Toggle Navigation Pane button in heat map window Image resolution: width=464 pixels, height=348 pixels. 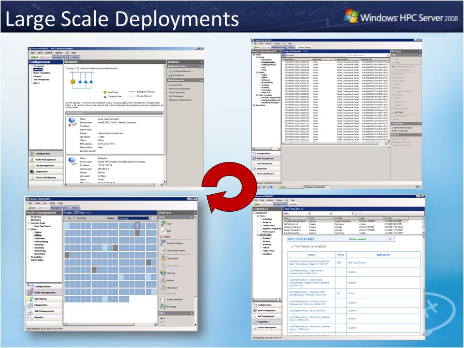[59, 208]
